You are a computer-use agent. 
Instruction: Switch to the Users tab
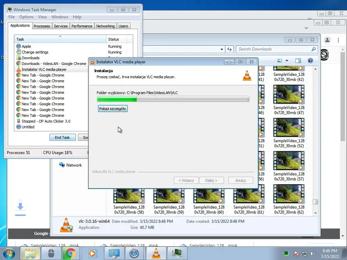pyautogui.click(x=123, y=26)
